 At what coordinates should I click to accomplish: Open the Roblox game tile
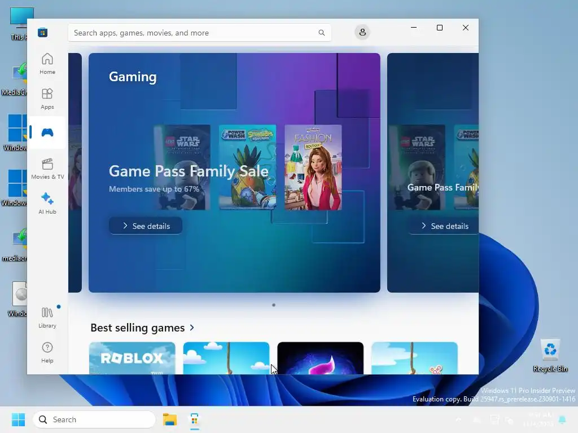click(x=132, y=358)
